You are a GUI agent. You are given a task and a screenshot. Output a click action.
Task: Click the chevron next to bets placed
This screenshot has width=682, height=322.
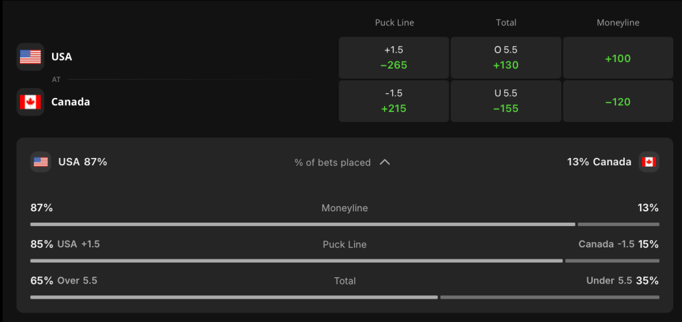tap(385, 162)
